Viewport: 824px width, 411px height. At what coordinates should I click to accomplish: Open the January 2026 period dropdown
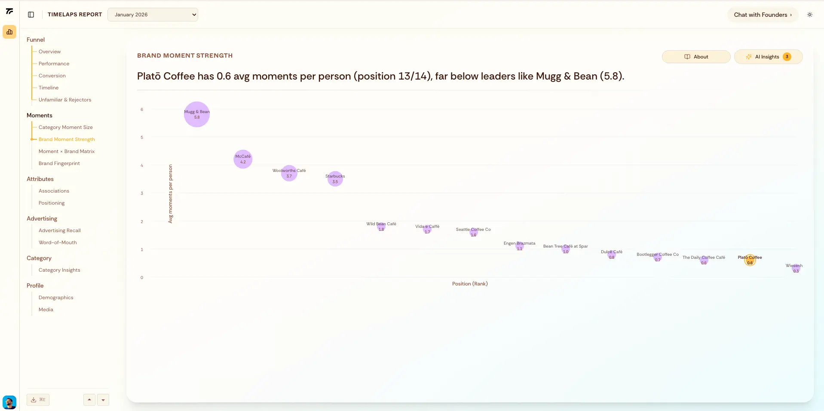coord(153,15)
